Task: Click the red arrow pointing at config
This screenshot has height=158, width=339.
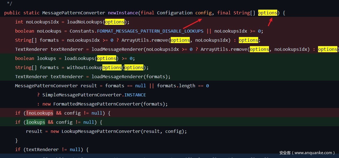Action: [x=193, y=23]
